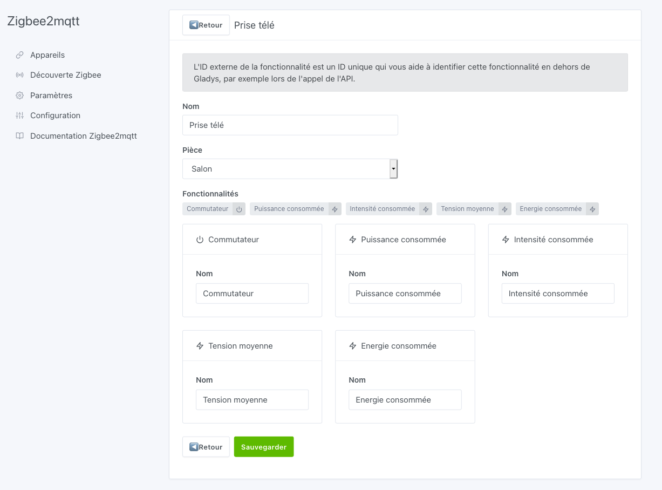Open the Appareils page from the sidebar
662x490 pixels.
[x=47, y=55]
